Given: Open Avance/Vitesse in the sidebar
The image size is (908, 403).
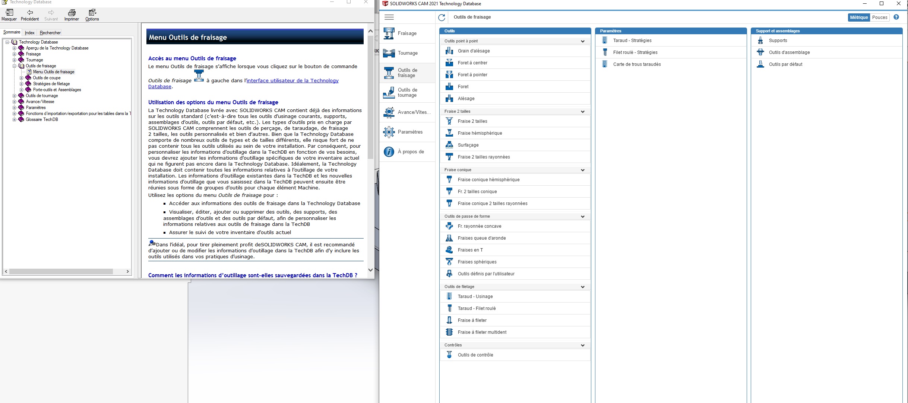Looking at the screenshot, I should click(407, 112).
